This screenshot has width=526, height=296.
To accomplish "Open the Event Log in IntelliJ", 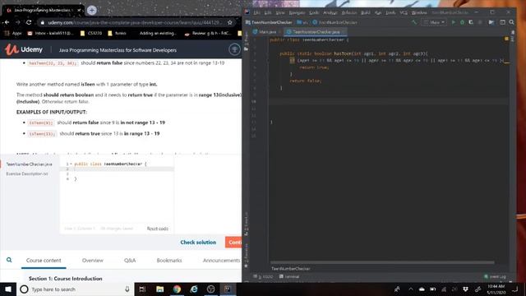I will (x=495, y=276).
